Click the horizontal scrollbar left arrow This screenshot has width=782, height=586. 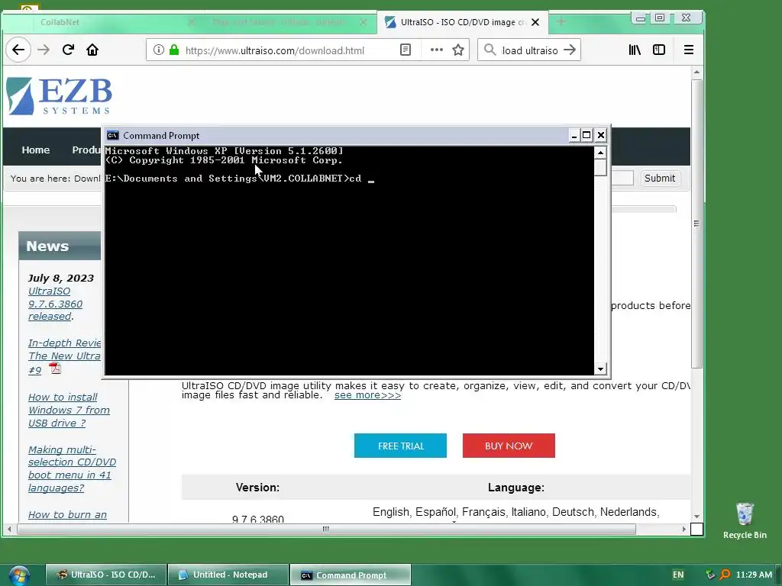[9, 530]
